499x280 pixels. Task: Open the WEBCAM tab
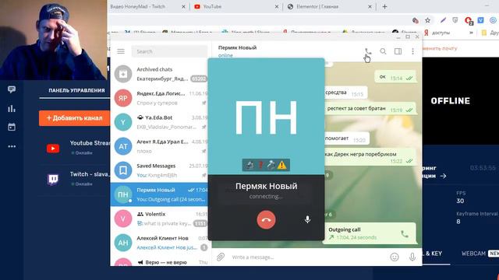[x=473, y=254]
